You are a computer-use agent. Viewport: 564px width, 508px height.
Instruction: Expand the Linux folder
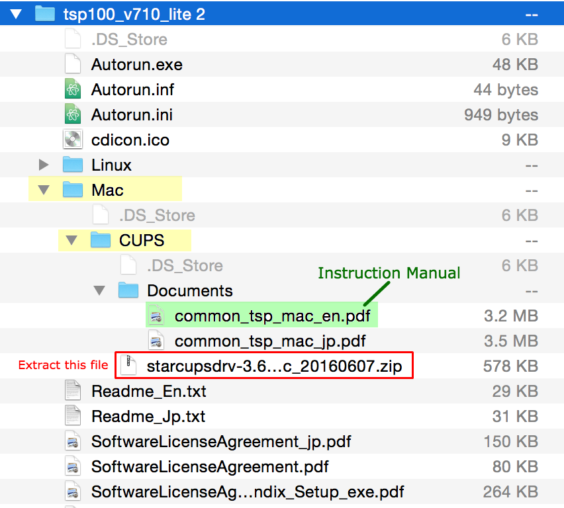(44, 164)
